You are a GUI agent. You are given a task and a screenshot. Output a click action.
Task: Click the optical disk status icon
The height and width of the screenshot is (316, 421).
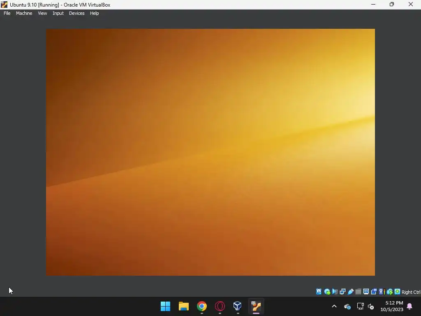(327, 292)
